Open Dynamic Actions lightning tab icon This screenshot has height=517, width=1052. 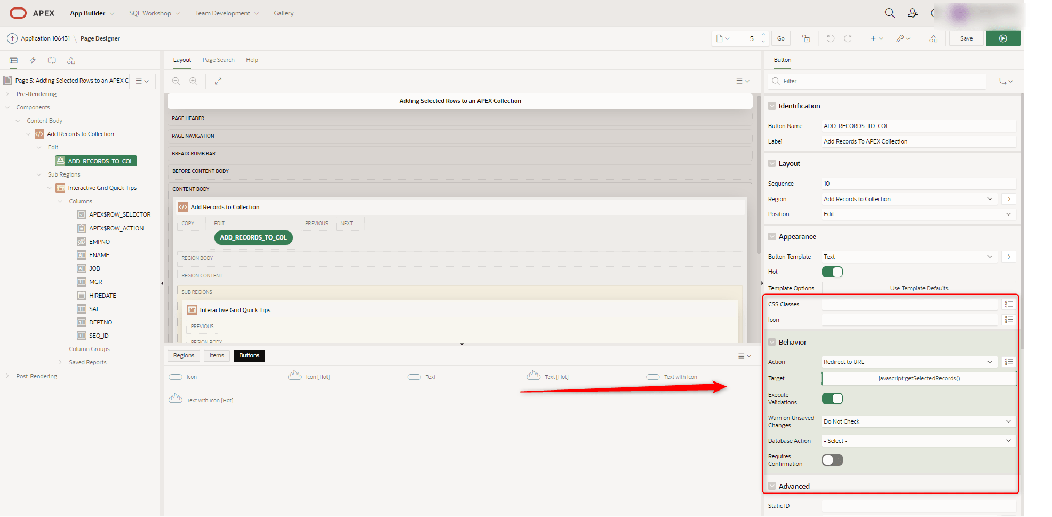point(33,60)
